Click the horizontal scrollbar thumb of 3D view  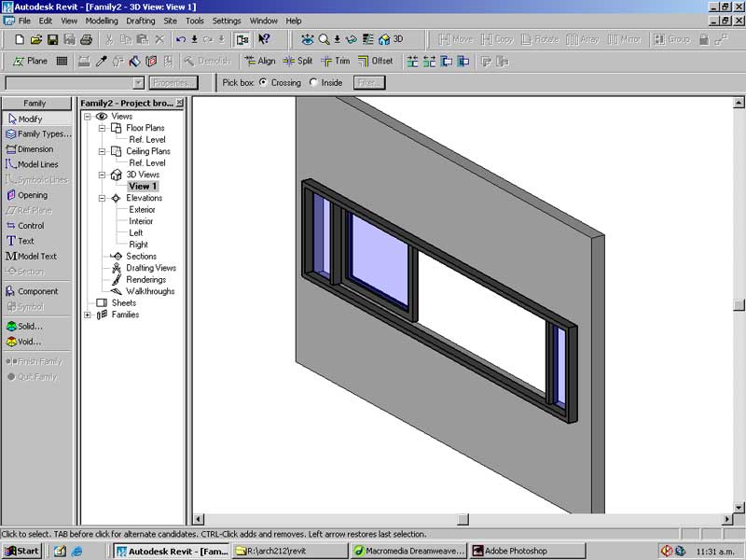[463, 519]
